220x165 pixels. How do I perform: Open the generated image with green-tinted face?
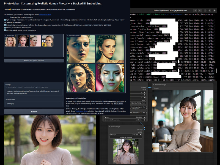click(x=110, y=78)
